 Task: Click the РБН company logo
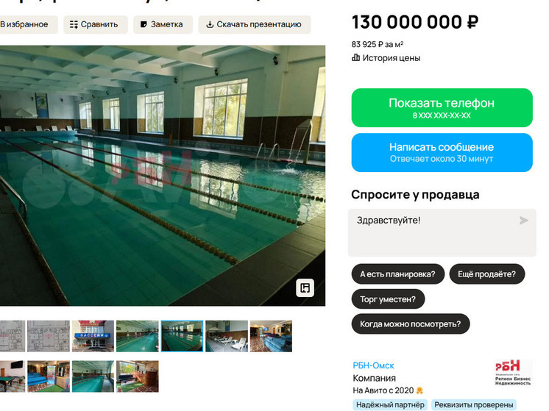pos(513,373)
